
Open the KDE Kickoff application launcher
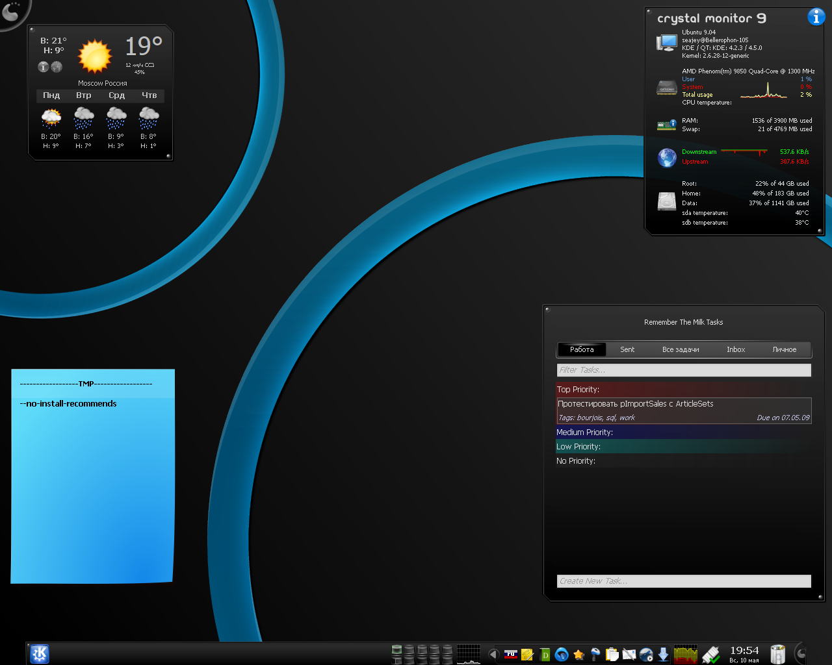[x=40, y=653]
